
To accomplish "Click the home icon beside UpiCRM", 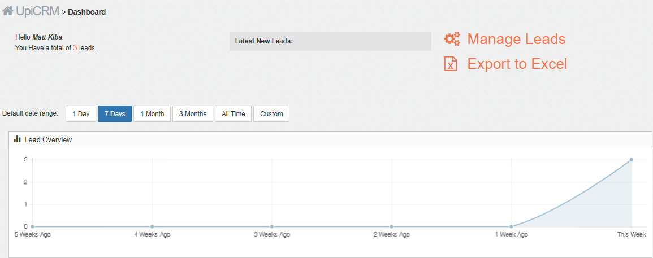I will [x=7, y=11].
